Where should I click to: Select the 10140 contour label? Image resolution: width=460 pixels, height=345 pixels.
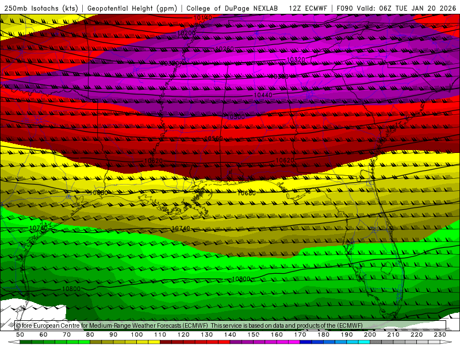click(203, 18)
